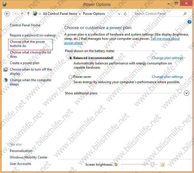
Task: Open Choose when to turn off the display
Action: [31, 71]
